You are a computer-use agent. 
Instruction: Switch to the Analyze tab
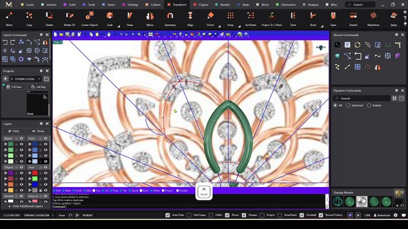pyautogui.click(x=310, y=4)
